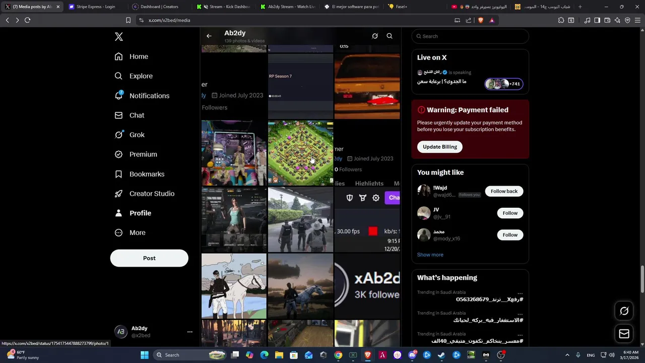Click the Brave Rewards triangle icon
The height and width of the screenshot is (363, 645).
pos(492,20)
